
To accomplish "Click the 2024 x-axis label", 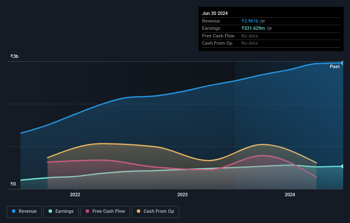I will pyautogui.click(x=290, y=195).
